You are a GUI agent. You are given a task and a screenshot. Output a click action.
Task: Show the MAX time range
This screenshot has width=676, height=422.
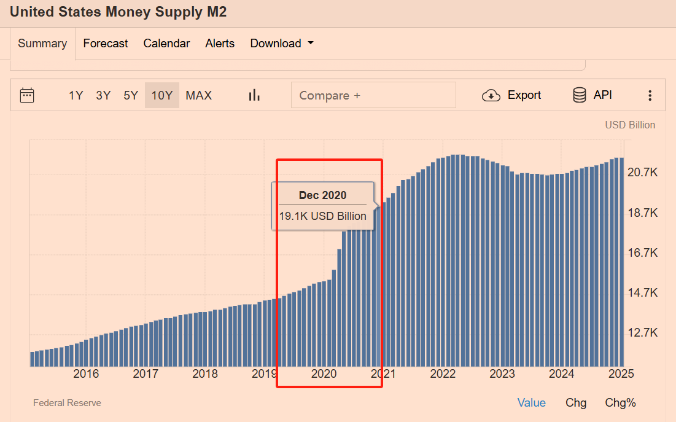tap(198, 95)
